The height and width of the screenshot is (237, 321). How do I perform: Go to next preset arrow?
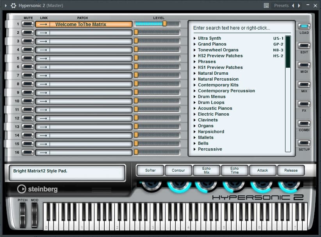(x=299, y=5)
